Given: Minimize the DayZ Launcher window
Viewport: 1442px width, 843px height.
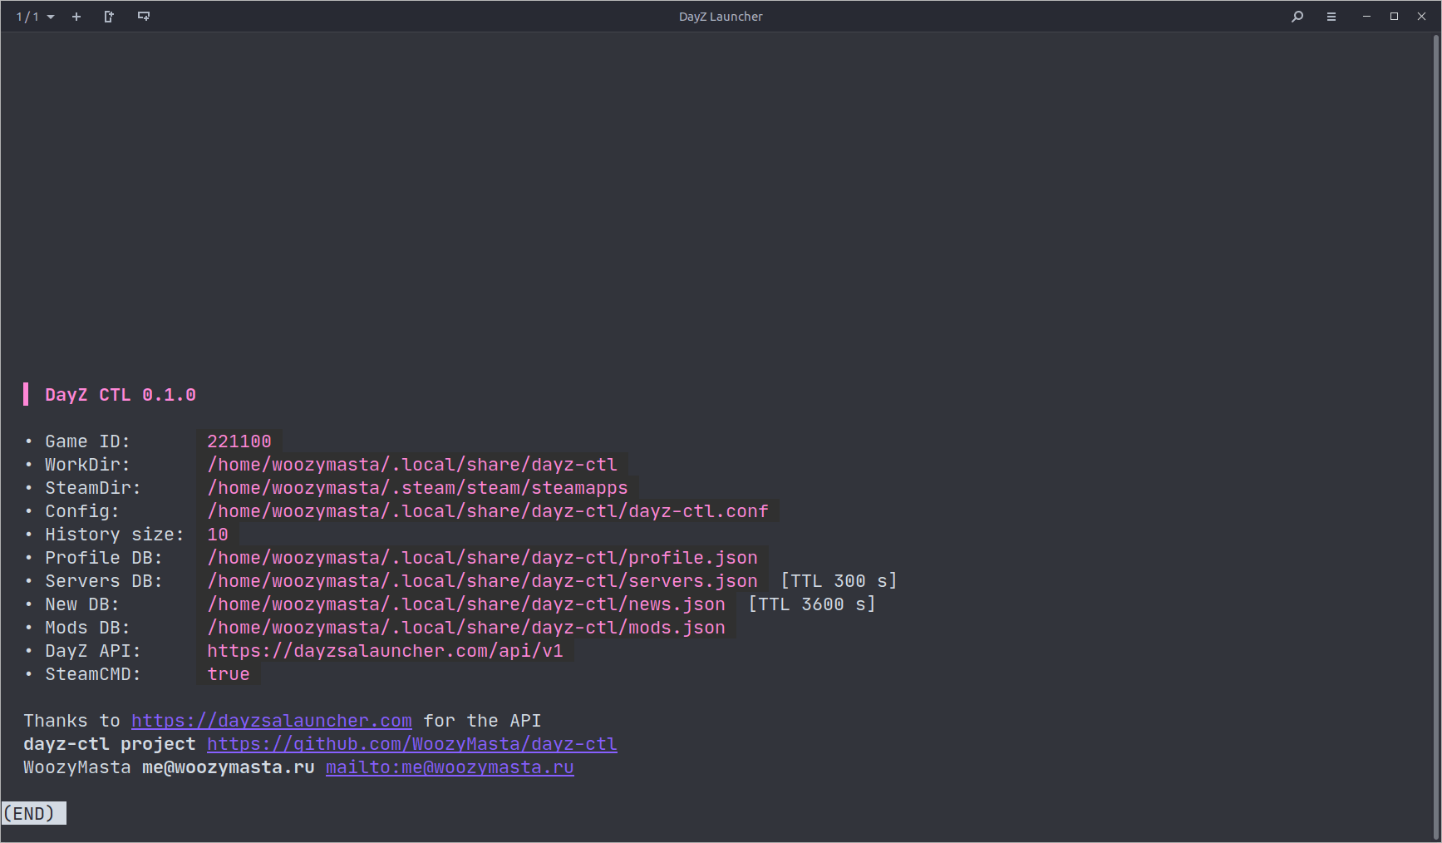Looking at the screenshot, I should point(1366,17).
